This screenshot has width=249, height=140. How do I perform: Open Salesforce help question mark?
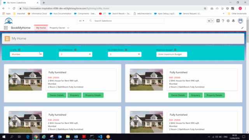coord(223,21)
